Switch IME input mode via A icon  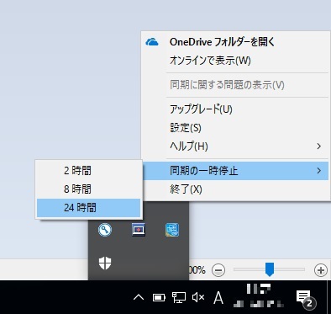coord(218,297)
